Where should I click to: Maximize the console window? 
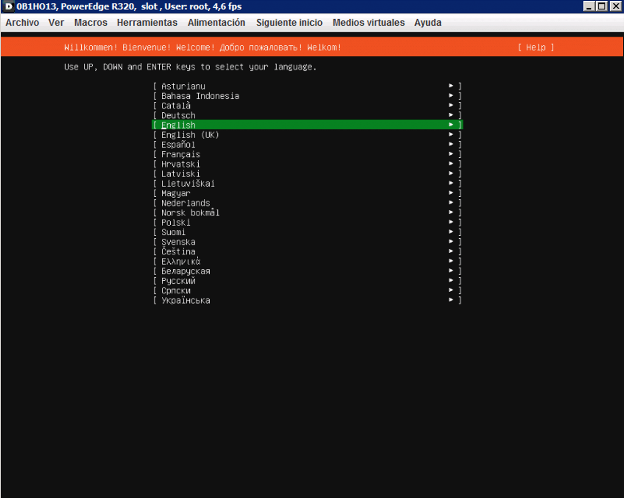click(602, 6)
